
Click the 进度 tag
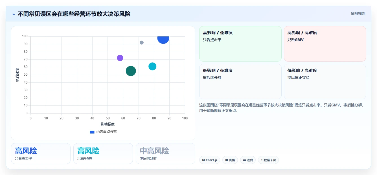[x=248, y=160]
